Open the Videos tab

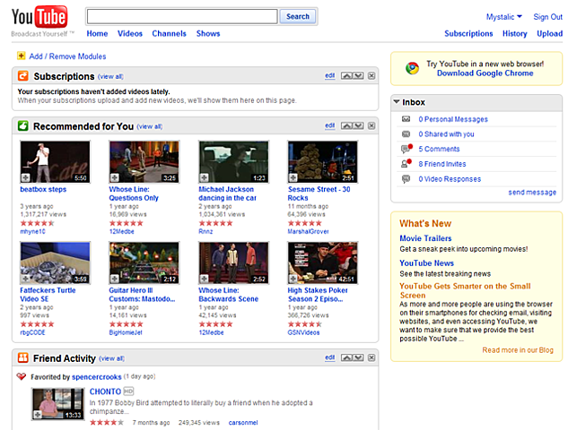[x=130, y=33]
